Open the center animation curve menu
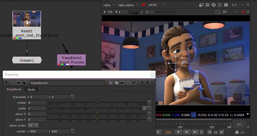This screenshot has width=257, height=136. coord(72,131)
